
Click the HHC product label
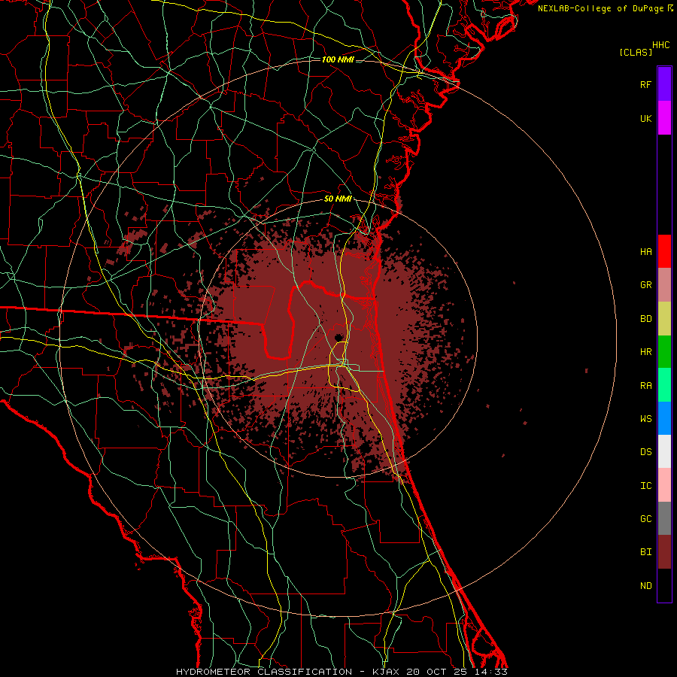click(660, 45)
